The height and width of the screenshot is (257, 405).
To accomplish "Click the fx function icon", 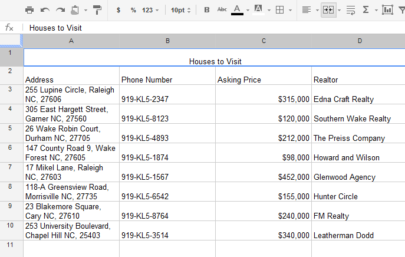I will [x=9, y=27].
